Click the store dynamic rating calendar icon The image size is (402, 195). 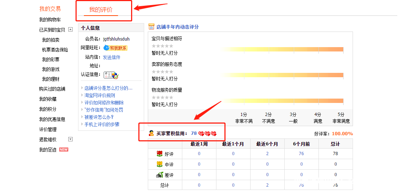click(151, 27)
